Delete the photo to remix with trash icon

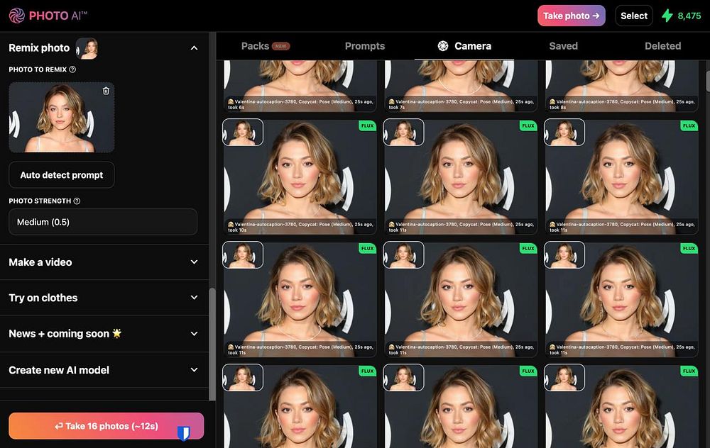tap(106, 91)
